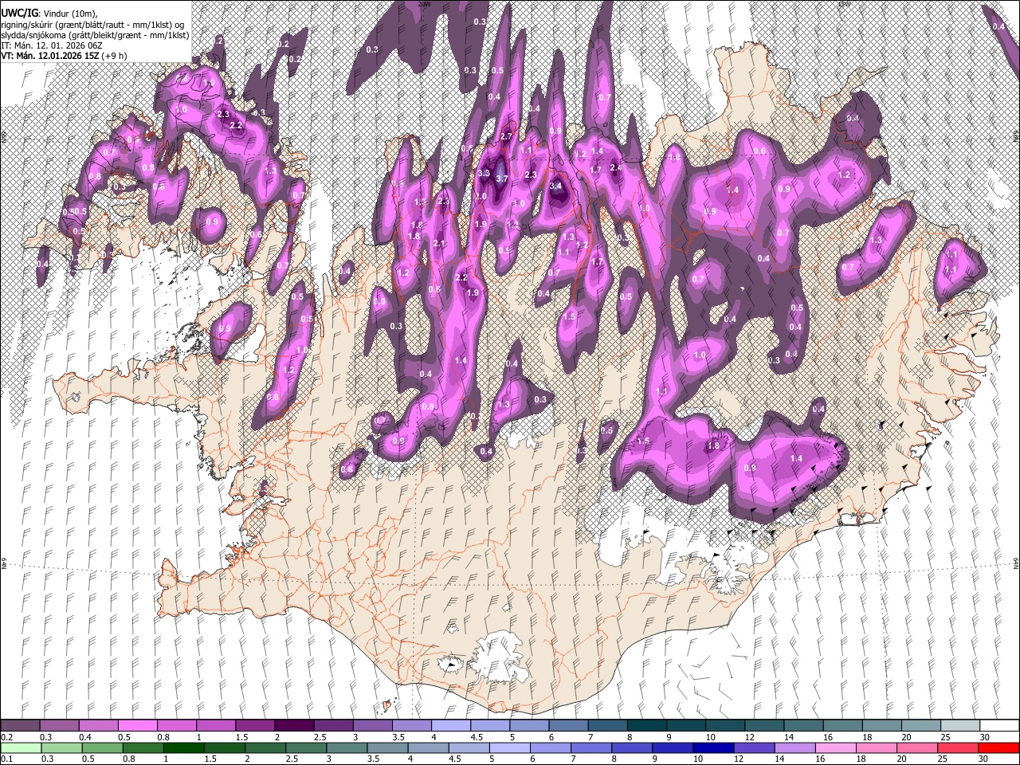Click the 3.7 precipitation value on the map
The width and height of the screenshot is (1020, 765).
(502, 178)
